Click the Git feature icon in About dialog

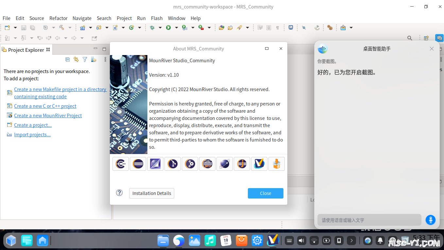tap(173, 163)
